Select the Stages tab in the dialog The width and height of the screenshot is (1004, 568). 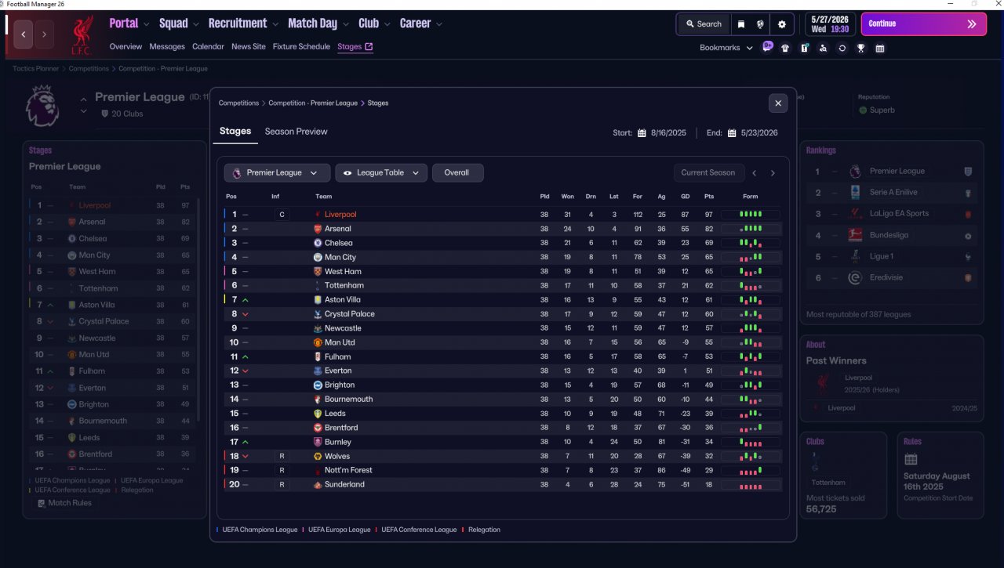(x=235, y=132)
